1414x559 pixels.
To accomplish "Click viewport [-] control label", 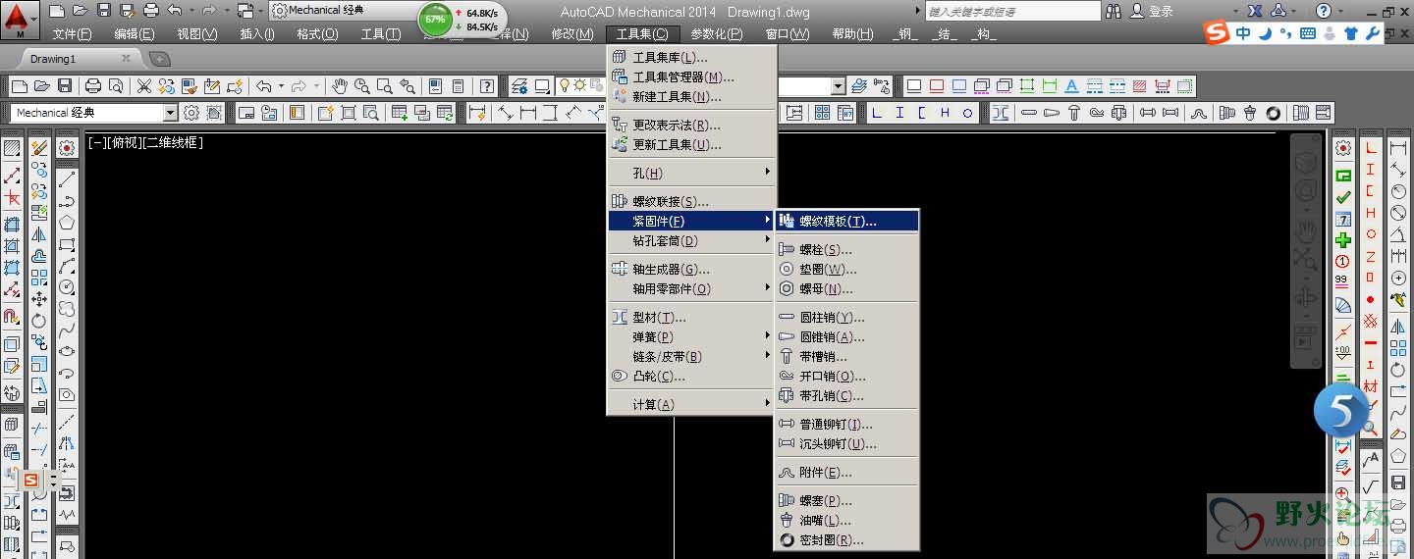I will pyautogui.click(x=96, y=143).
